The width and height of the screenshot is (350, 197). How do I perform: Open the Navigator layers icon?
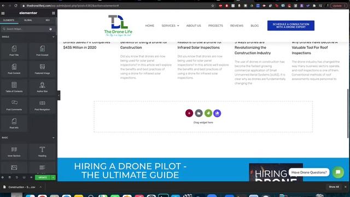click(10, 177)
